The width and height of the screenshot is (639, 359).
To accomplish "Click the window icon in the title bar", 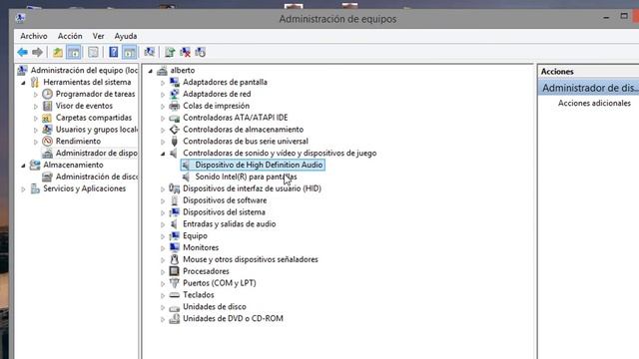I will pos(20,18).
